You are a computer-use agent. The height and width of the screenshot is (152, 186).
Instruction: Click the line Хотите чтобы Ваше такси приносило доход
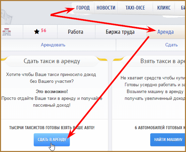coord(51,75)
